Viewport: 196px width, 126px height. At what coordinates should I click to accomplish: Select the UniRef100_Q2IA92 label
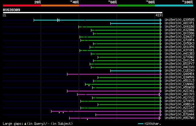(179, 111)
